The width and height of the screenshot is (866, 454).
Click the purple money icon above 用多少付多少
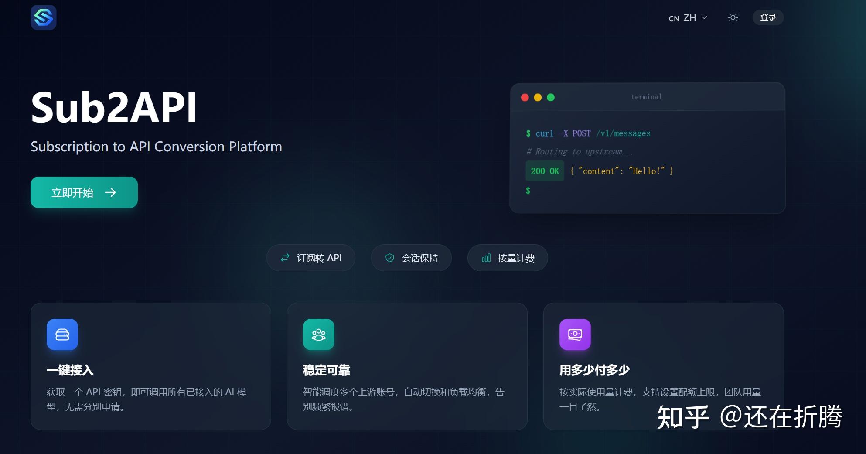575,335
